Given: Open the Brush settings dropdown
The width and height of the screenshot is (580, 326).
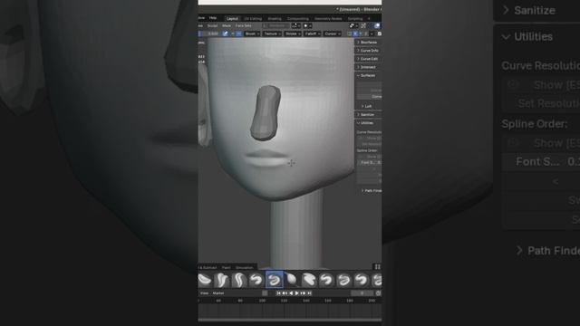Looking at the screenshot, I should tap(252, 34).
